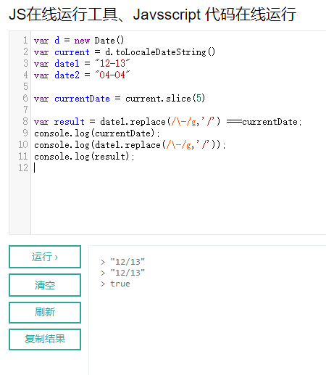326x375 pixels.
Task: Click the slice(5) call on line 6
Action: [x=185, y=98]
